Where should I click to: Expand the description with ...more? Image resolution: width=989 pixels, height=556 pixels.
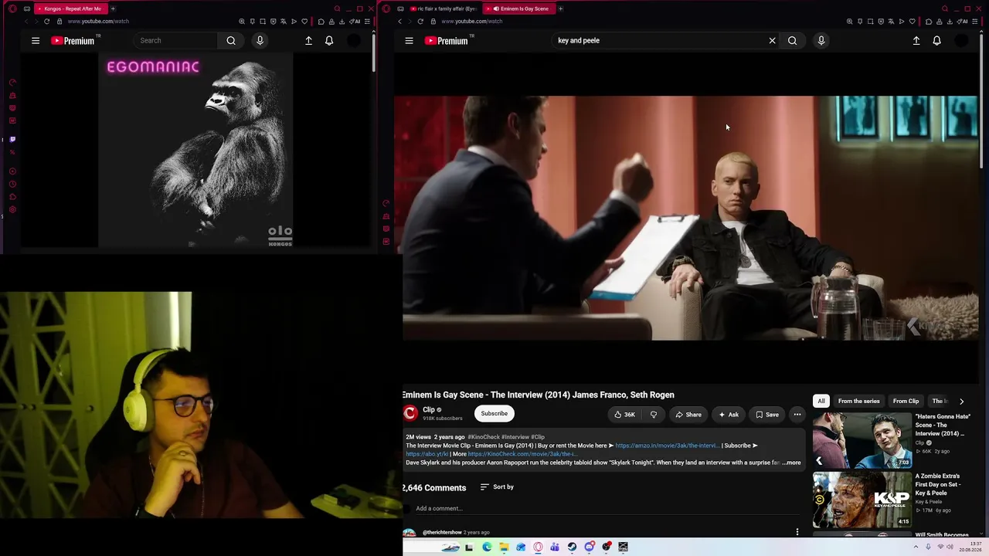(792, 463)
